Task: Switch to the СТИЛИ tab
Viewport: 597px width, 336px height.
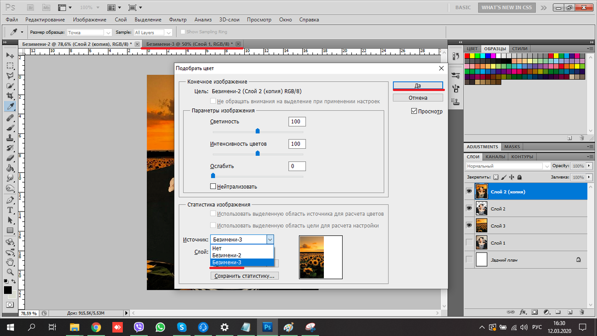Action: coord(520,48)
